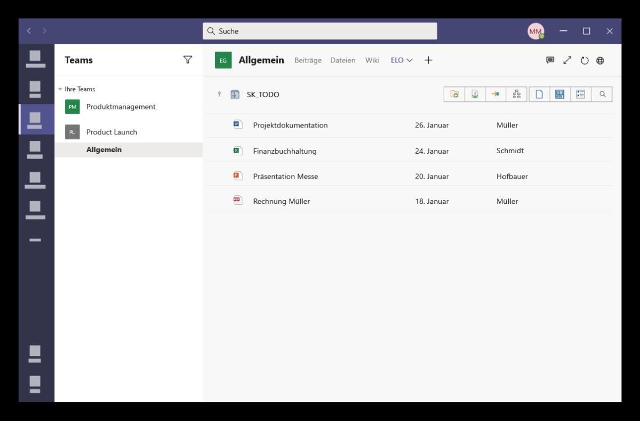
Task: Open the tab in browser globe icon
Action: 600,60
